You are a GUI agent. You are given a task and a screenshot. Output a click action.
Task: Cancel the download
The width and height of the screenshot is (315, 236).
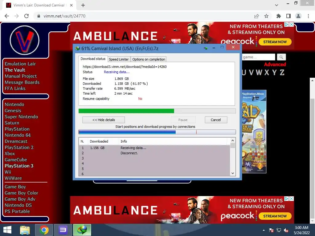[216, 120]
